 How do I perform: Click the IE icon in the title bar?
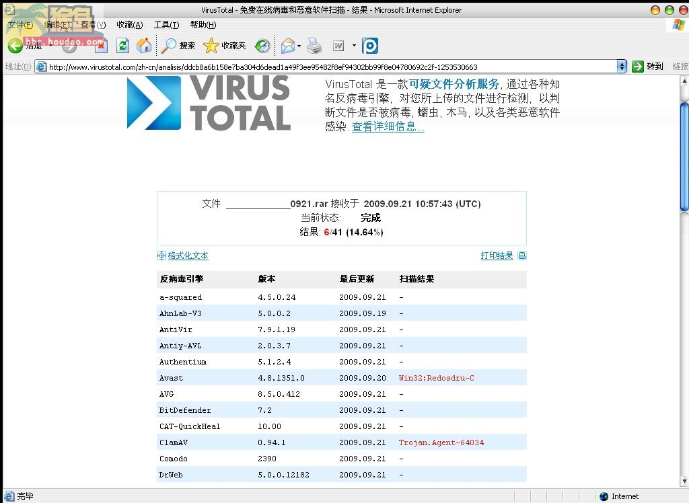[9, 9]
